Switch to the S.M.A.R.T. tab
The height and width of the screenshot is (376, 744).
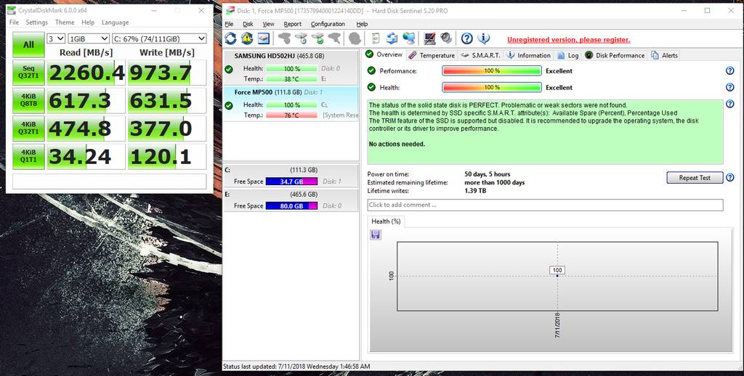(x=480, y=55)
